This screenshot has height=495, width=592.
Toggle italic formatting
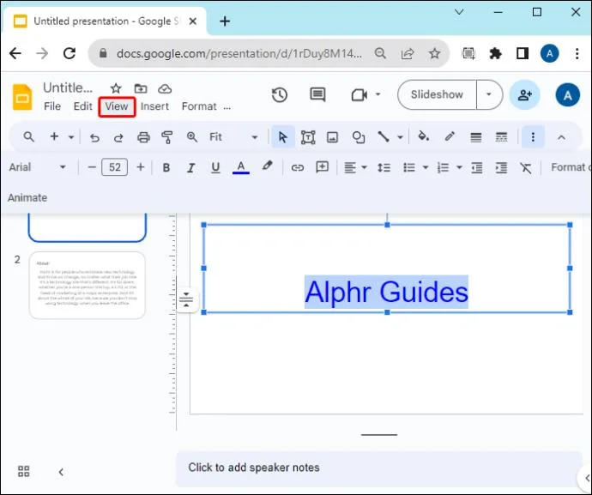pyautogui.click(x=191, y=167)
